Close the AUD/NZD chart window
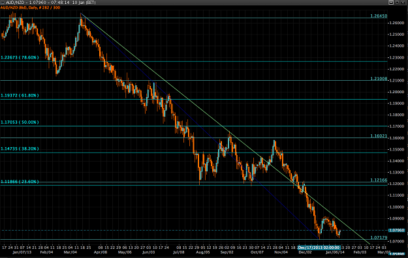This screenshot has width=408, height=258. click(x=403, y=3)
